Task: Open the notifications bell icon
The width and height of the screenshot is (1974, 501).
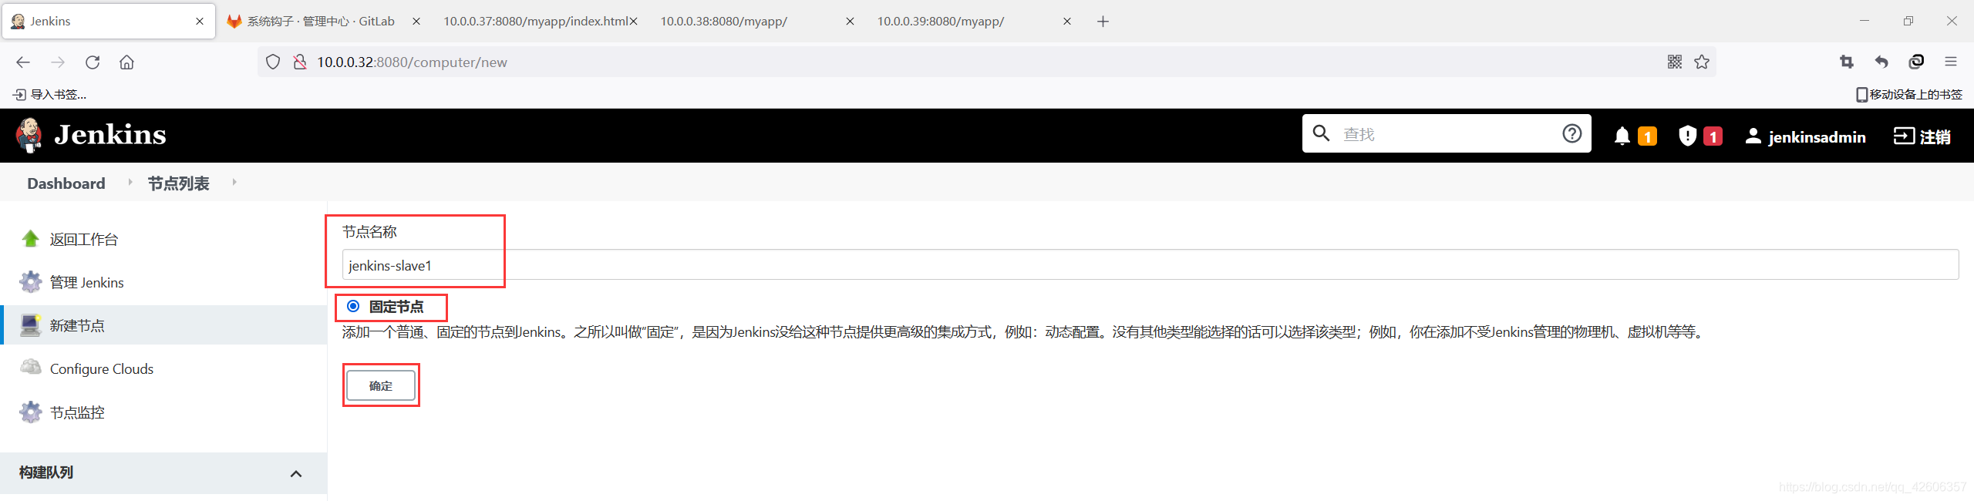Action: coord(1622,136)
